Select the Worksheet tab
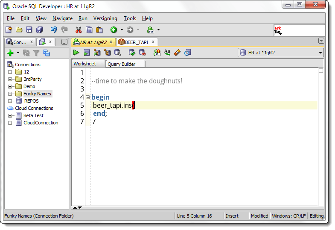335x230 pixels. [88, 64]
